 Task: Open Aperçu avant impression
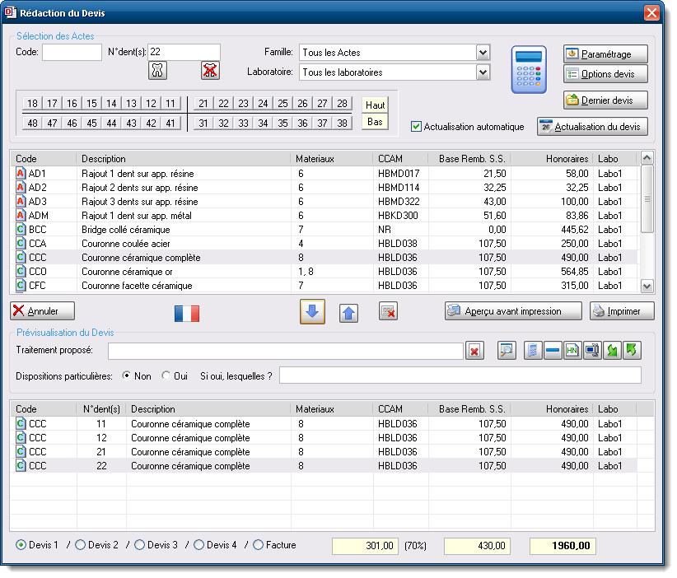click(x=514, y=311)
